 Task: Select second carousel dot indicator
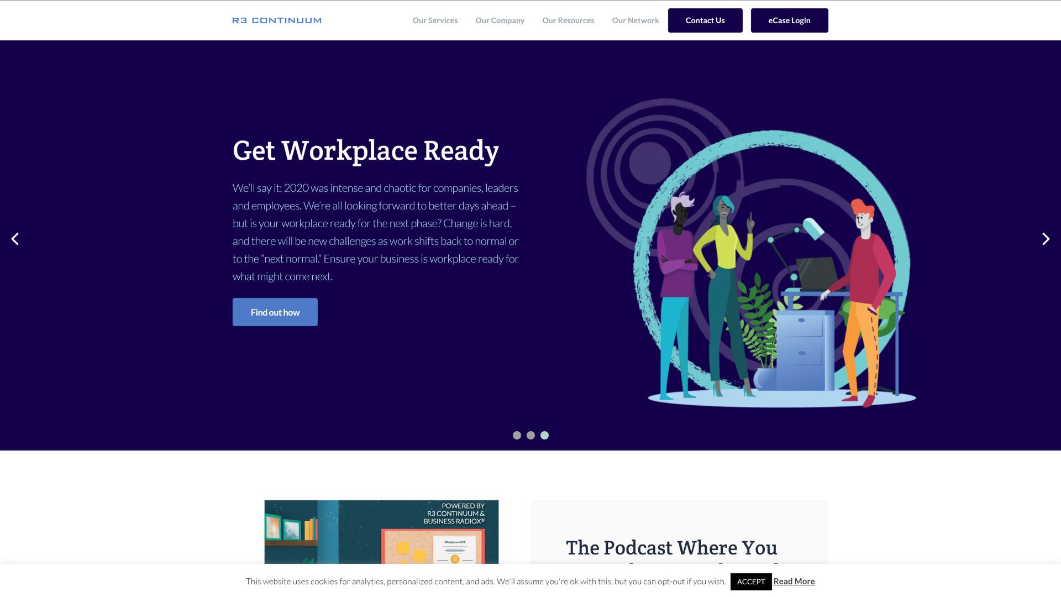(x=530, y=435)
